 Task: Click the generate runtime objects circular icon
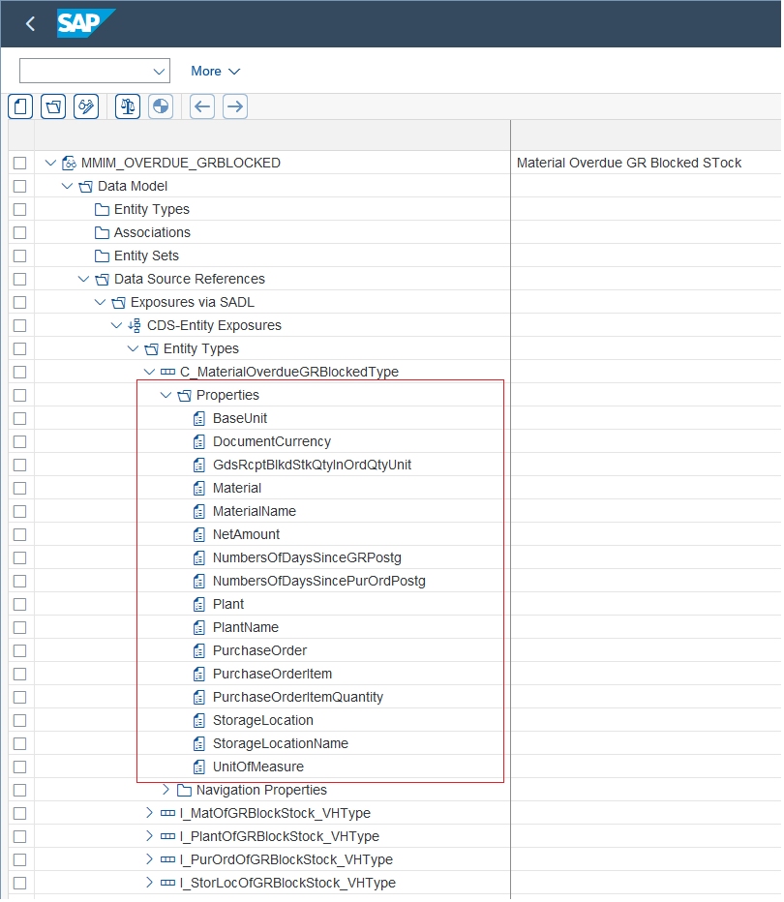(161, 107)
